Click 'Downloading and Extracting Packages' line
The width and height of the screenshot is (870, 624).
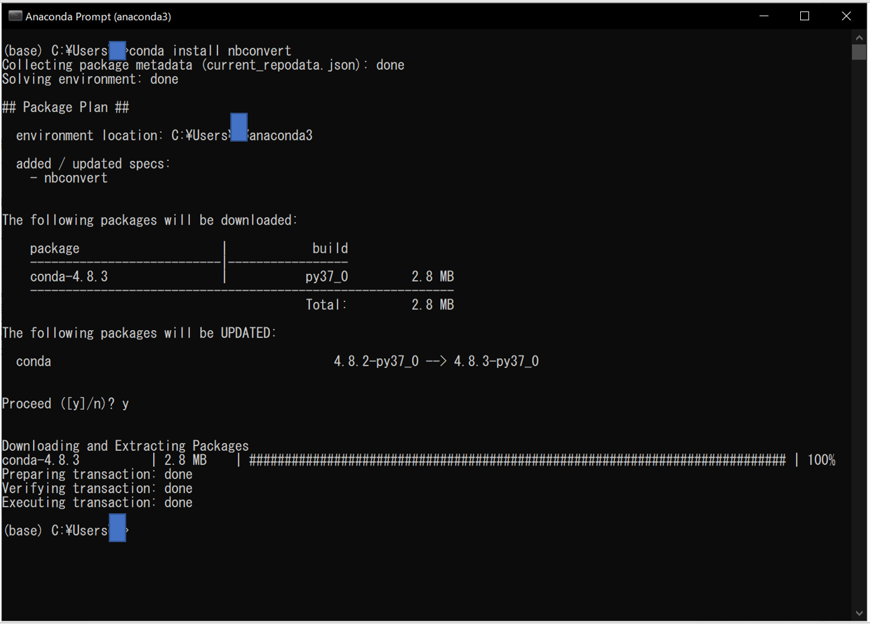126,446
